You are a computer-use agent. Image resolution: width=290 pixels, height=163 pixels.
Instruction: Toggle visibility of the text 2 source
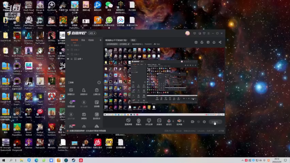[68, 50]
